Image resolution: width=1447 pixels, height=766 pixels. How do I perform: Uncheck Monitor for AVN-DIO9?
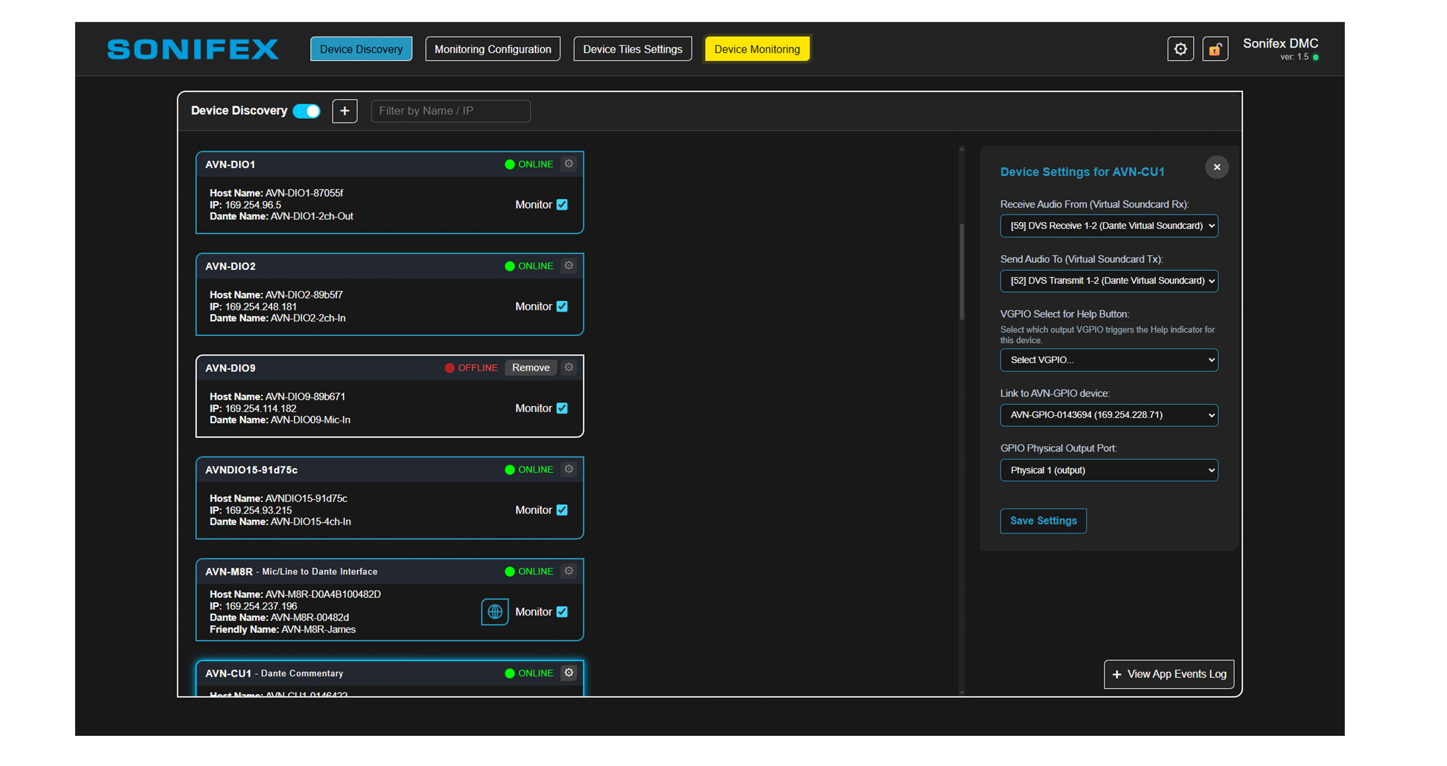(562, 408)
